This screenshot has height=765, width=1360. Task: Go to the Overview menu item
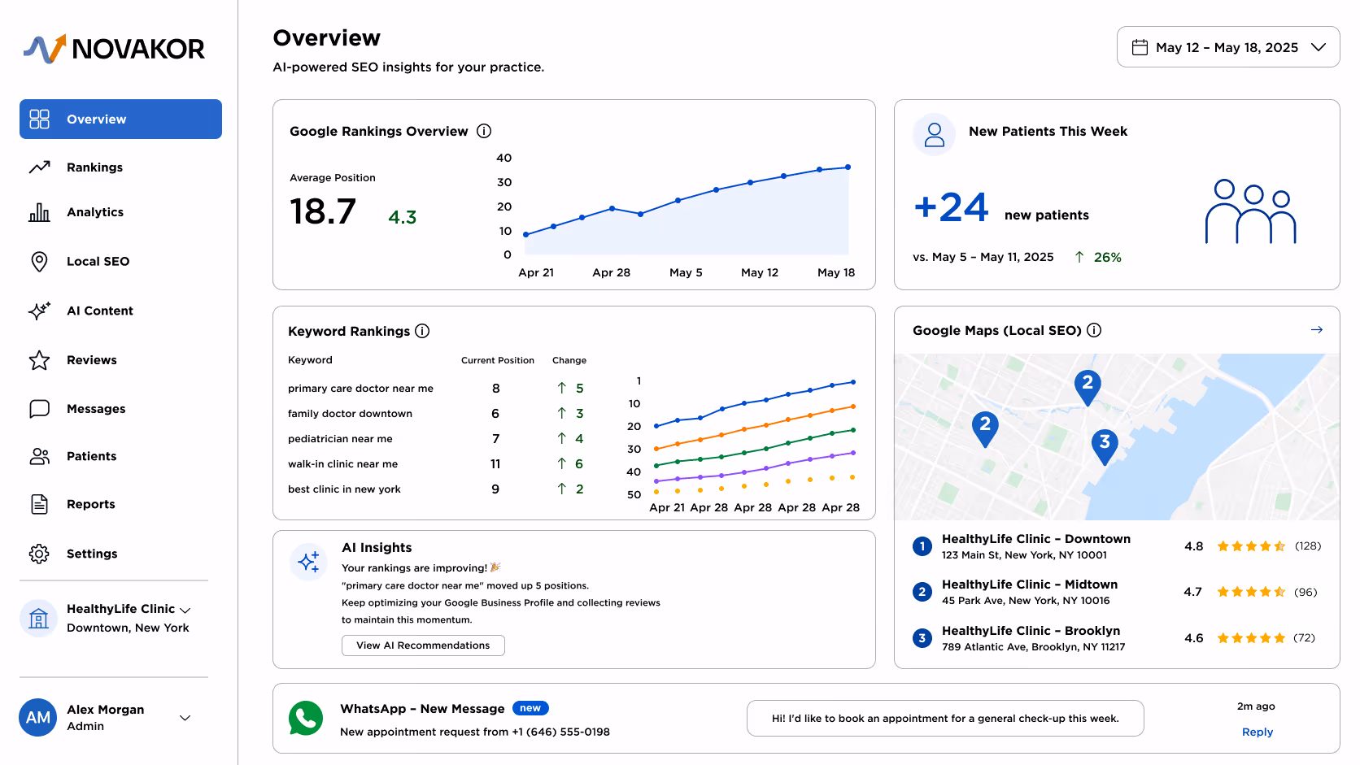coord(120,120)
